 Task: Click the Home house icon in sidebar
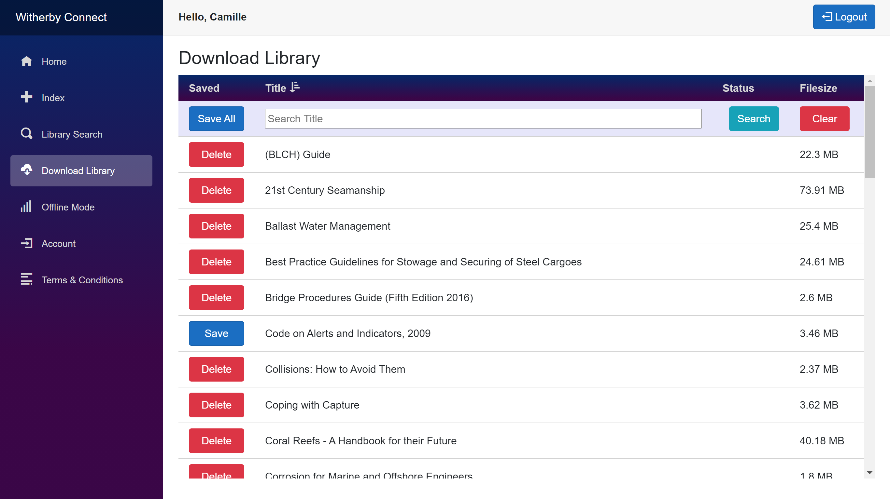point(26,61)
